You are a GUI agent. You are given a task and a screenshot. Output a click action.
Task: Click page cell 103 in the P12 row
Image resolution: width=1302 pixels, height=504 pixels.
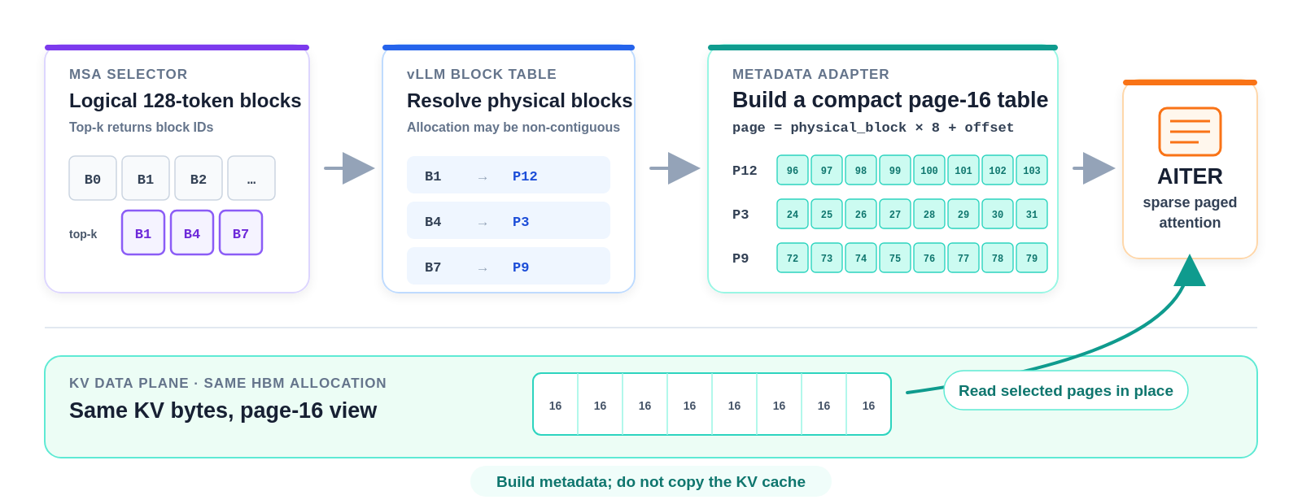pyautogui.click(x=1032, y=170)
